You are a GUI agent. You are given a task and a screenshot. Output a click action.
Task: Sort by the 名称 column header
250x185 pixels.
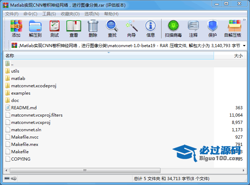pos(109,56)
